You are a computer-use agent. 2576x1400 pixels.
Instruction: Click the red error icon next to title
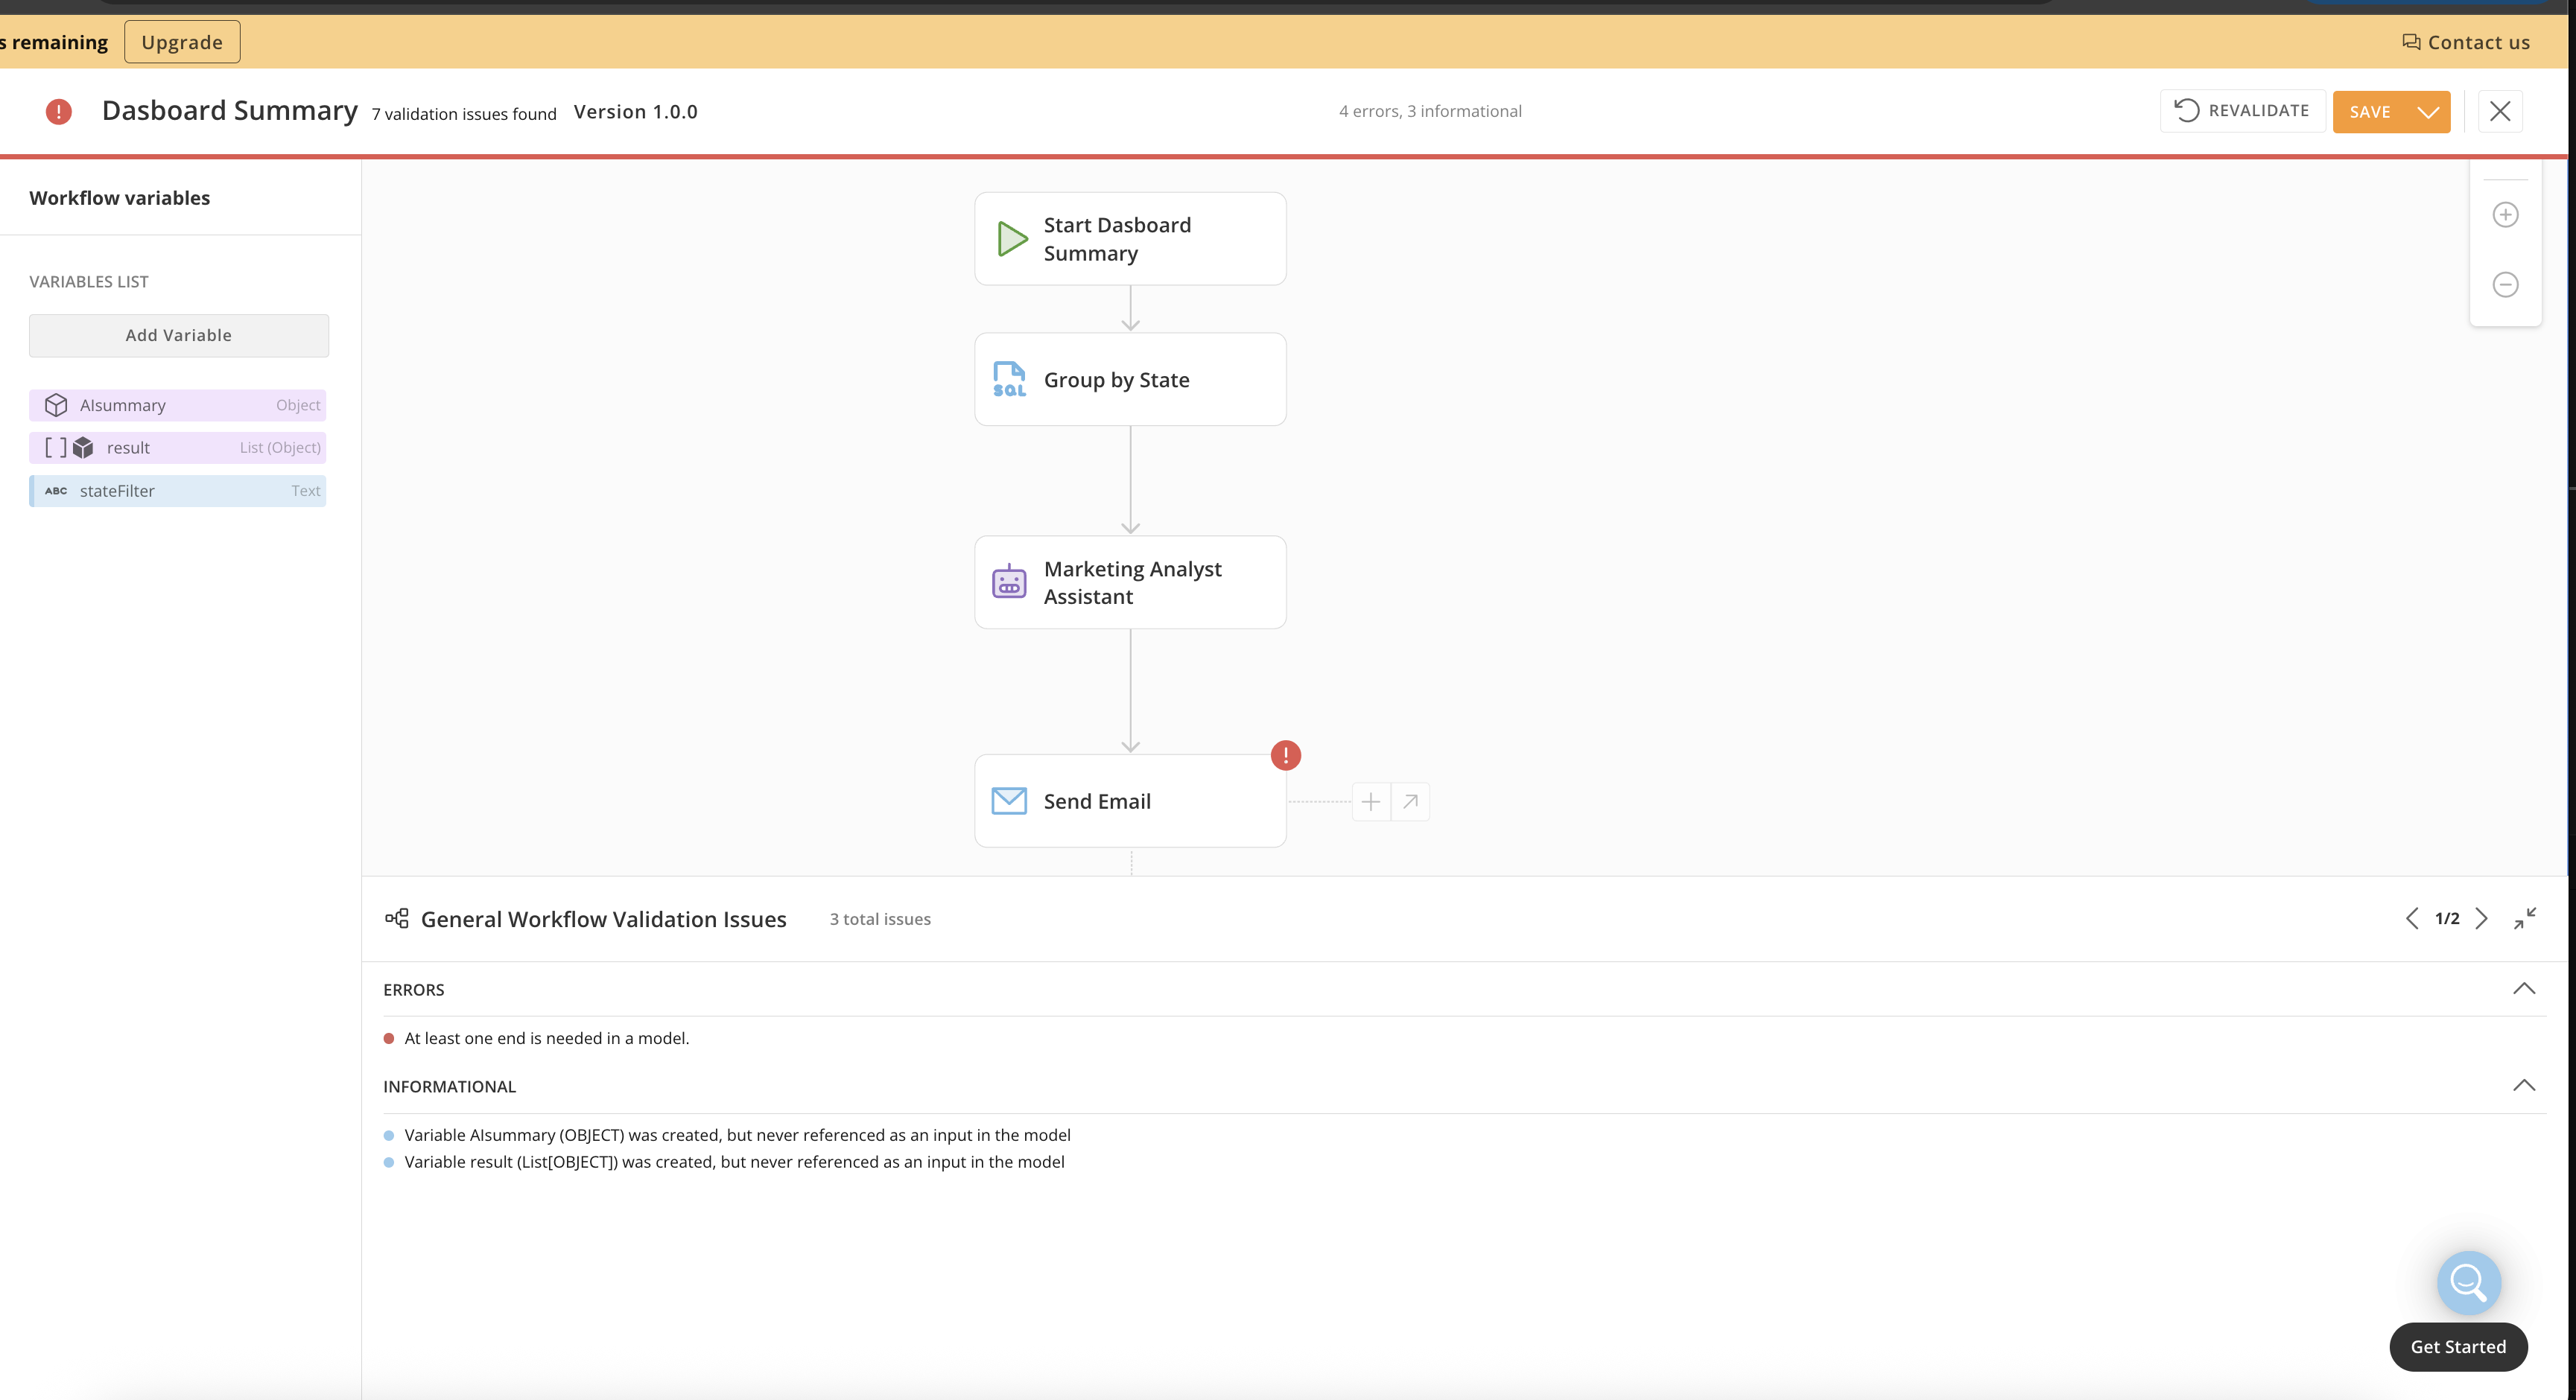[59, 111]
